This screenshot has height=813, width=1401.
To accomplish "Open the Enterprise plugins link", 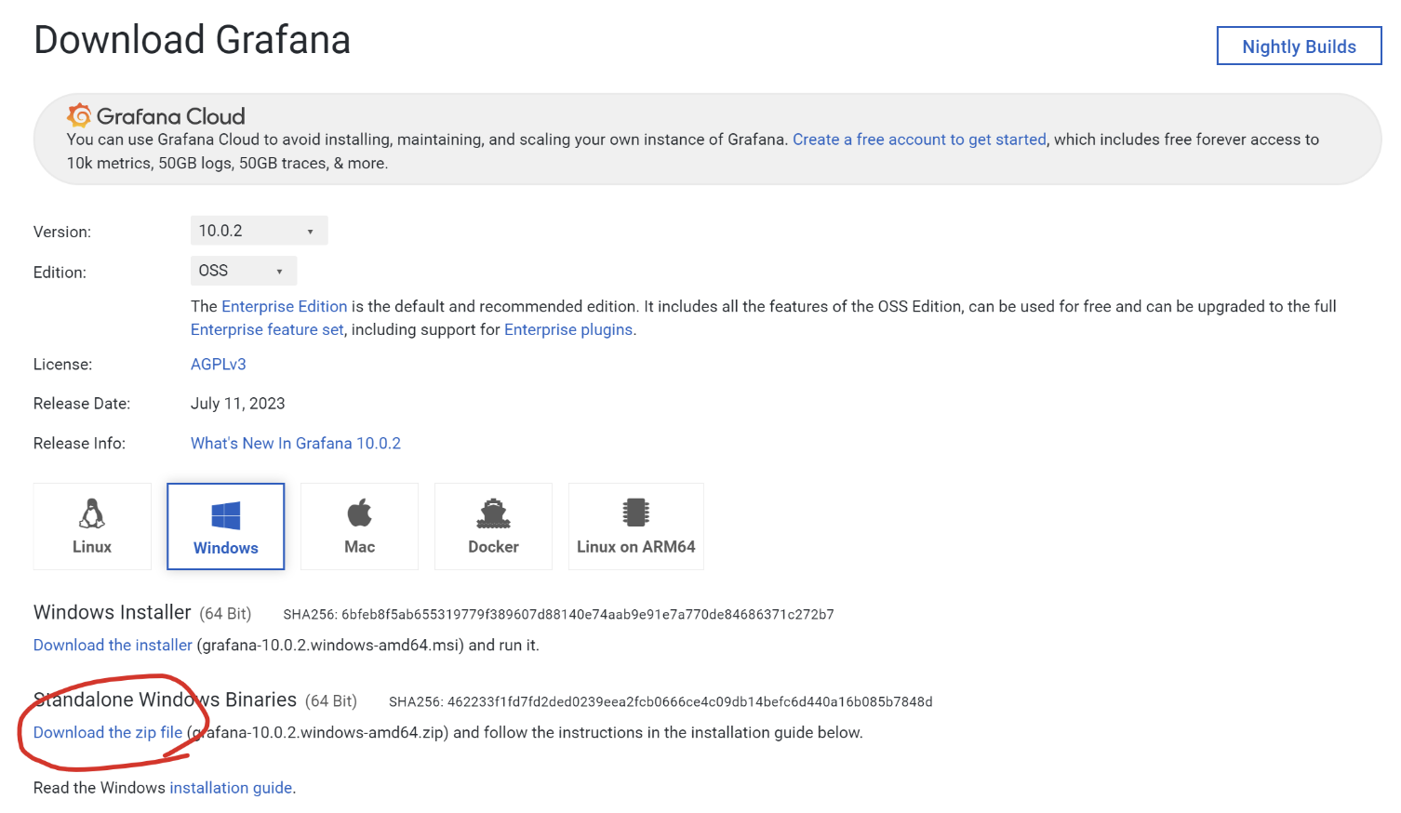I will coord(568,329).
